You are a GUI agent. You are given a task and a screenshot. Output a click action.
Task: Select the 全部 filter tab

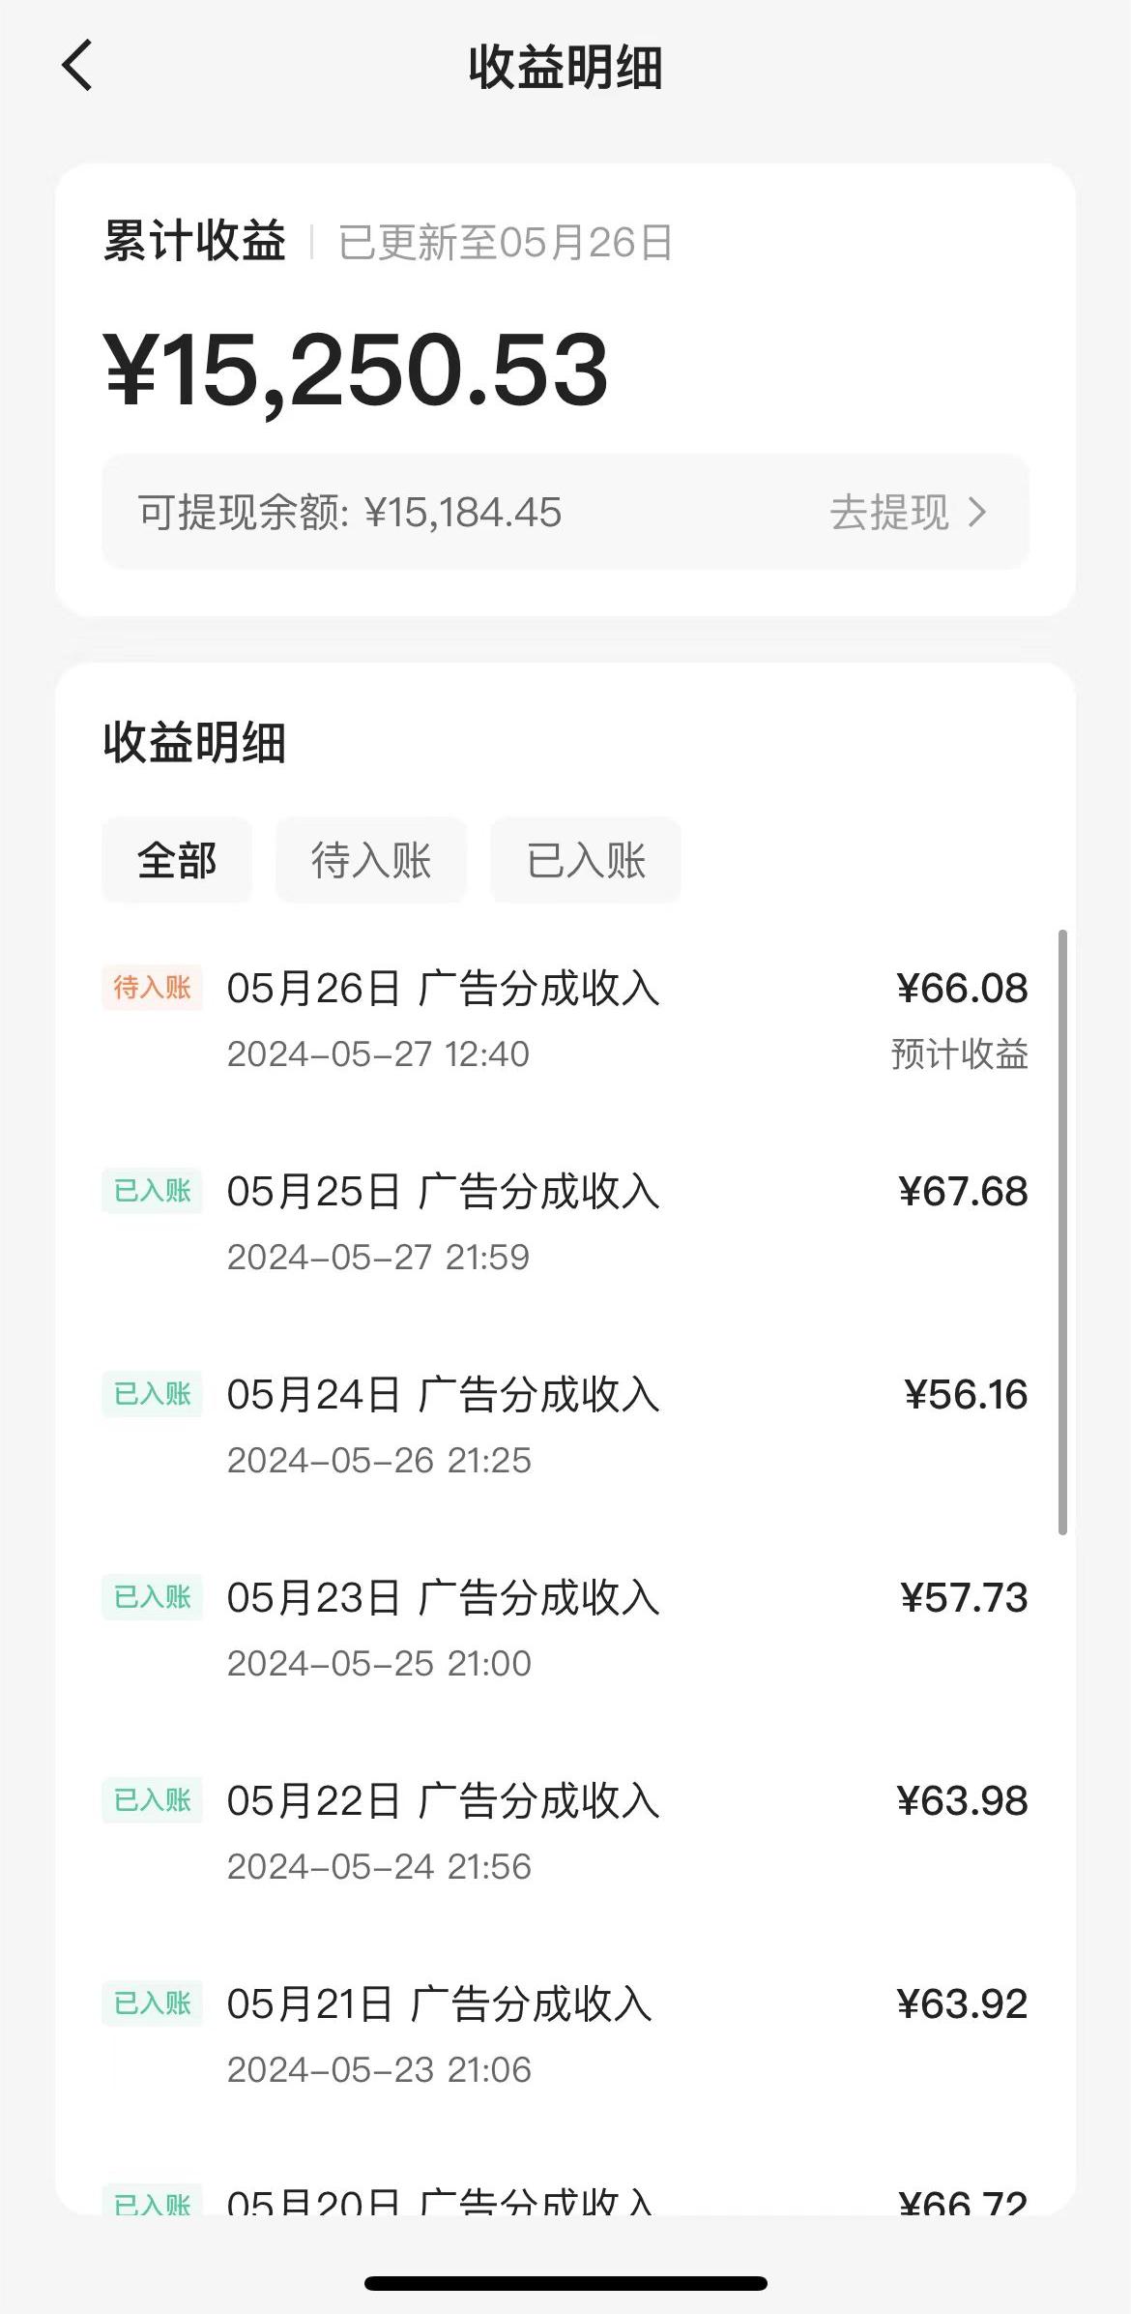177,860
